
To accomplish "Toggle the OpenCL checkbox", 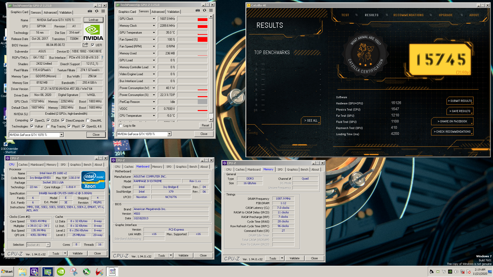I will point(32,120).
